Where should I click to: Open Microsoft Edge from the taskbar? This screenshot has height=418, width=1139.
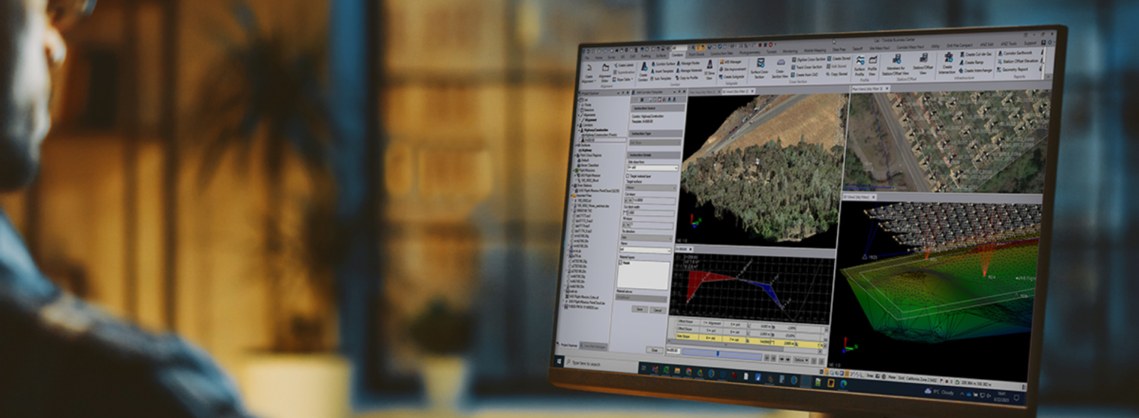tap(844, 384)
